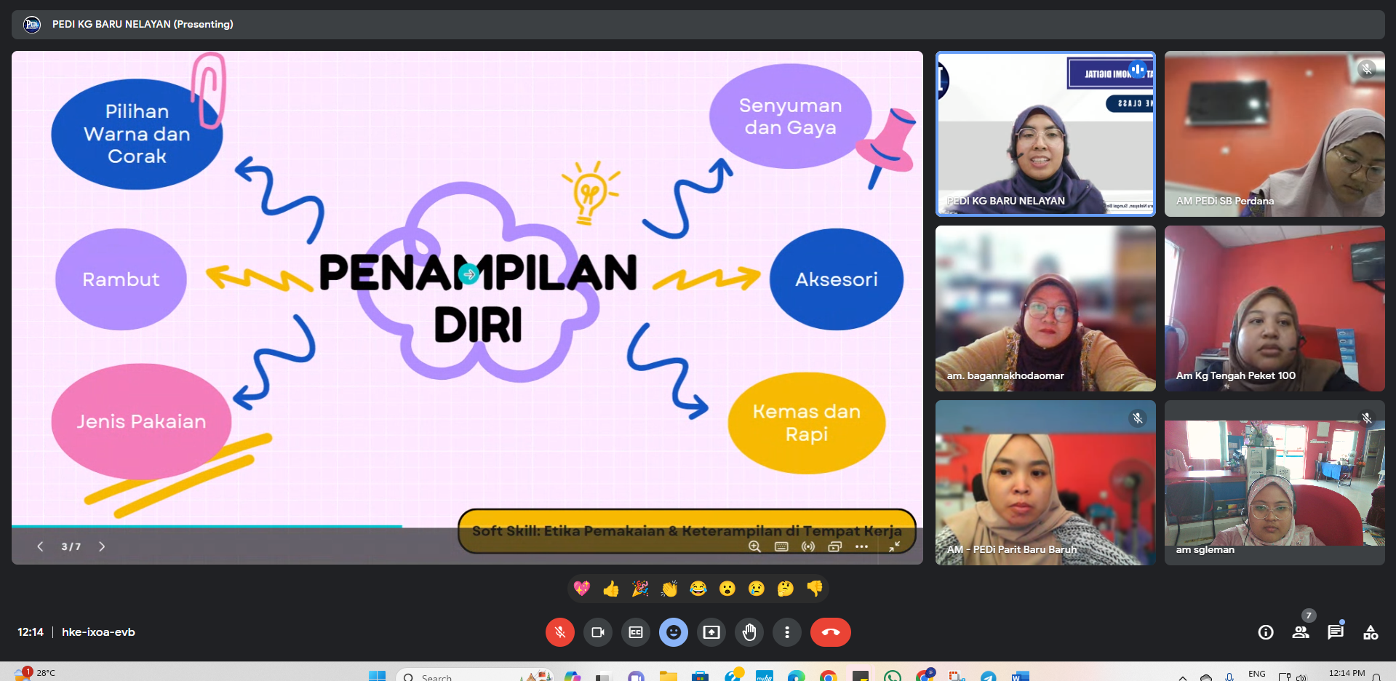This screenshot has height=681, width=1396.
Task: Go to the previous slide arrow
Action: pos(41,546)
